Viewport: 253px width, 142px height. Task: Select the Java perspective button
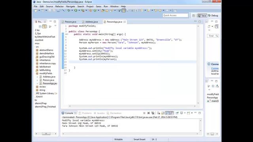click(202, 16)
